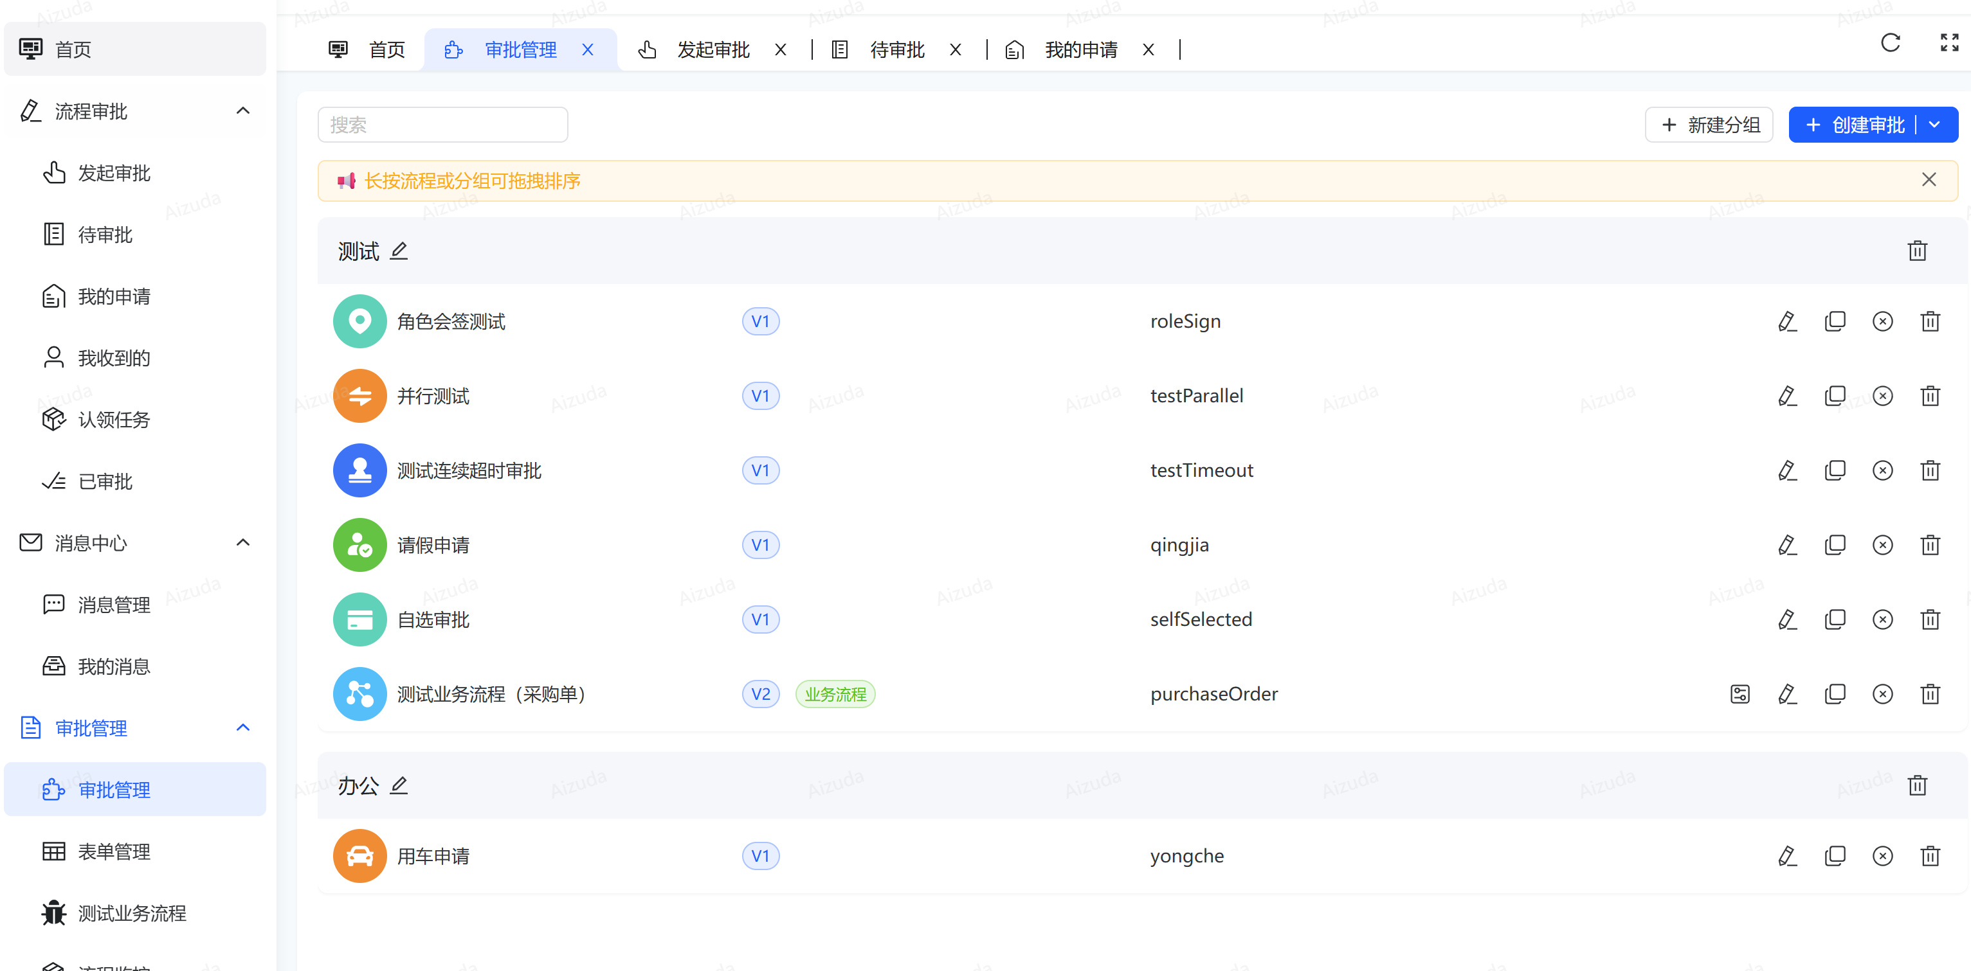
Task: Disable the testTimeout workflow
Action: coord(1883,470)
